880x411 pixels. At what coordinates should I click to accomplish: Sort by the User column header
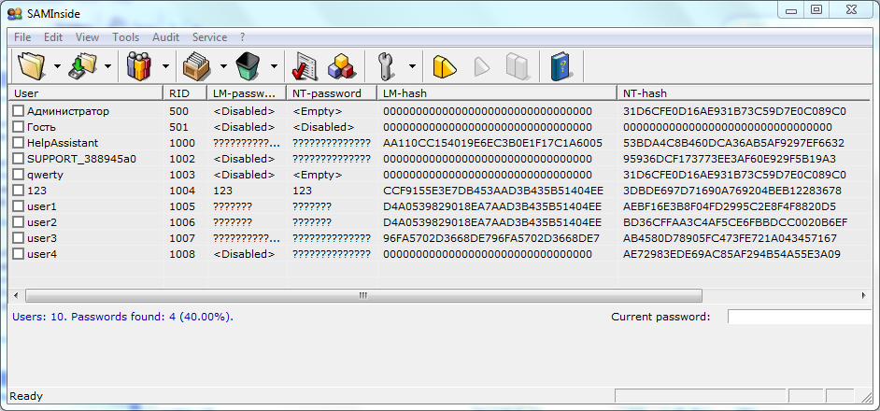[85, 93]
